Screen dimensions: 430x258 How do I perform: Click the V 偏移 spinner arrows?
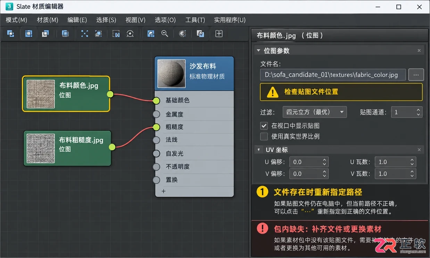324,174
